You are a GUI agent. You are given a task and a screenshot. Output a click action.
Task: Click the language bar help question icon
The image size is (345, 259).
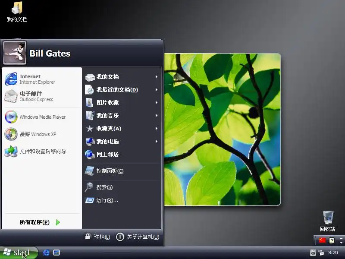332,240
